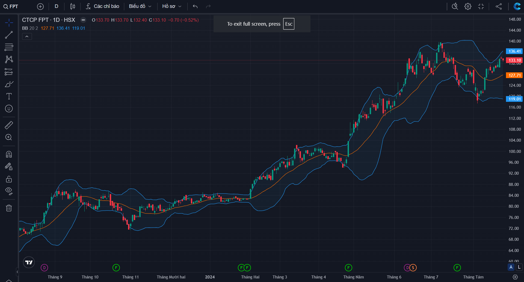Open the D time interval selector

[57, 7]
